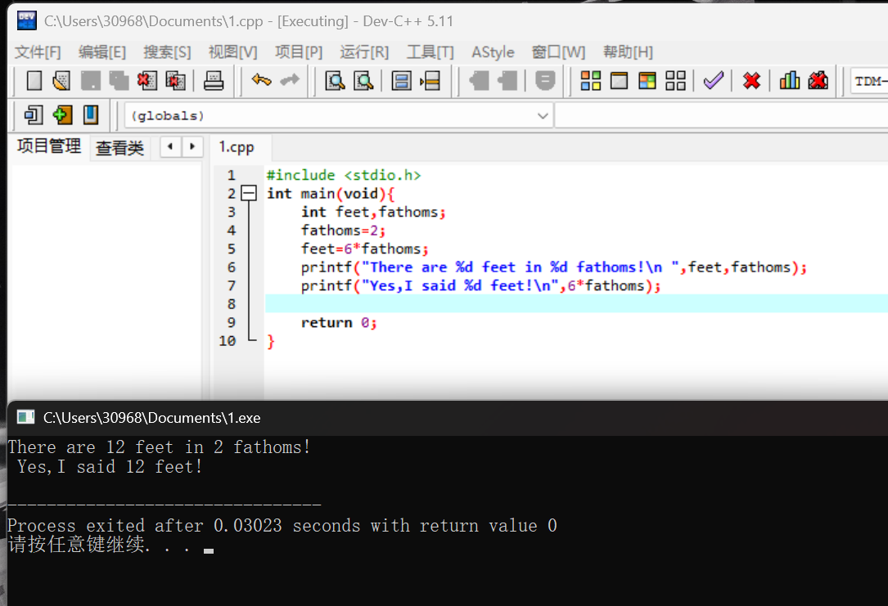The image size is (888, 606).
Task: Click the Compile four-colored-squares icon
Action: (x=590, y=81)
